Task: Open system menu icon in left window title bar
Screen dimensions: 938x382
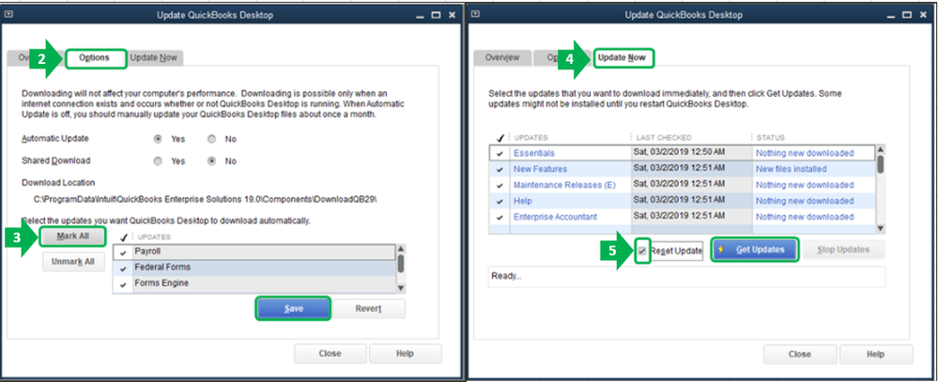Action: 10,15
